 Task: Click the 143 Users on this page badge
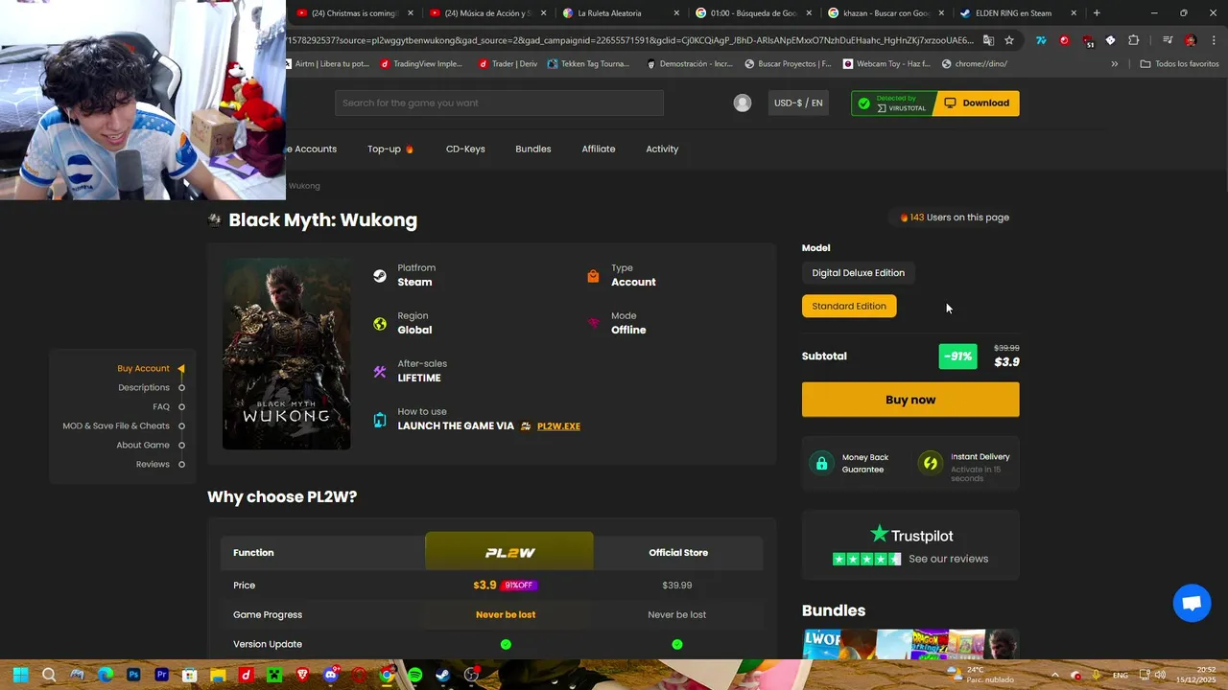click(954, 218)
